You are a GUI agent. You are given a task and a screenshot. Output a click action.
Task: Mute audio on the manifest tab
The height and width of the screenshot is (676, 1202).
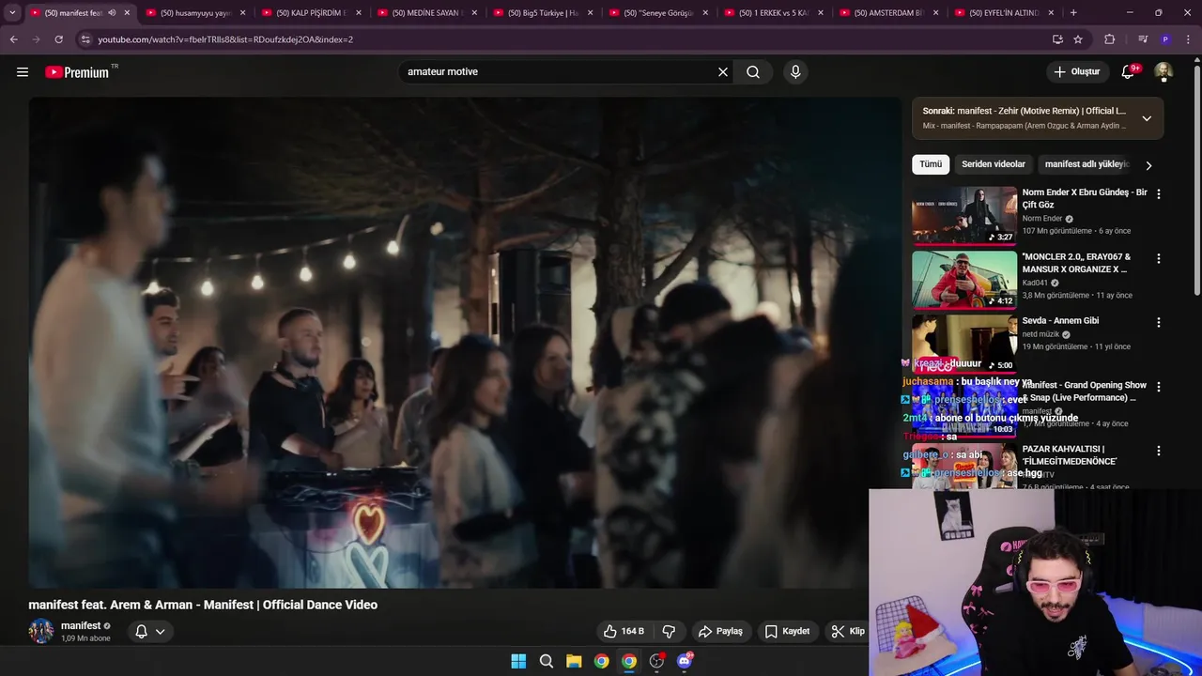tap(112, 13)
